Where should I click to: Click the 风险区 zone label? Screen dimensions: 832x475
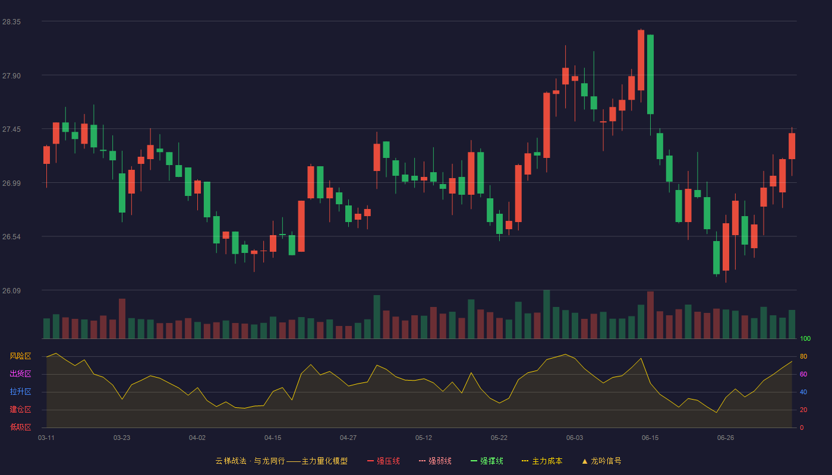(x=20, y=356)
